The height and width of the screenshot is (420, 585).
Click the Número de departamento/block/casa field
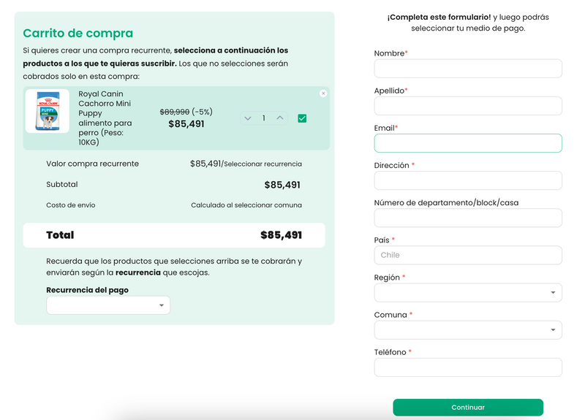[468, 218]
